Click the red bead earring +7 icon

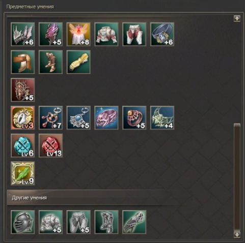click(50, 118)
